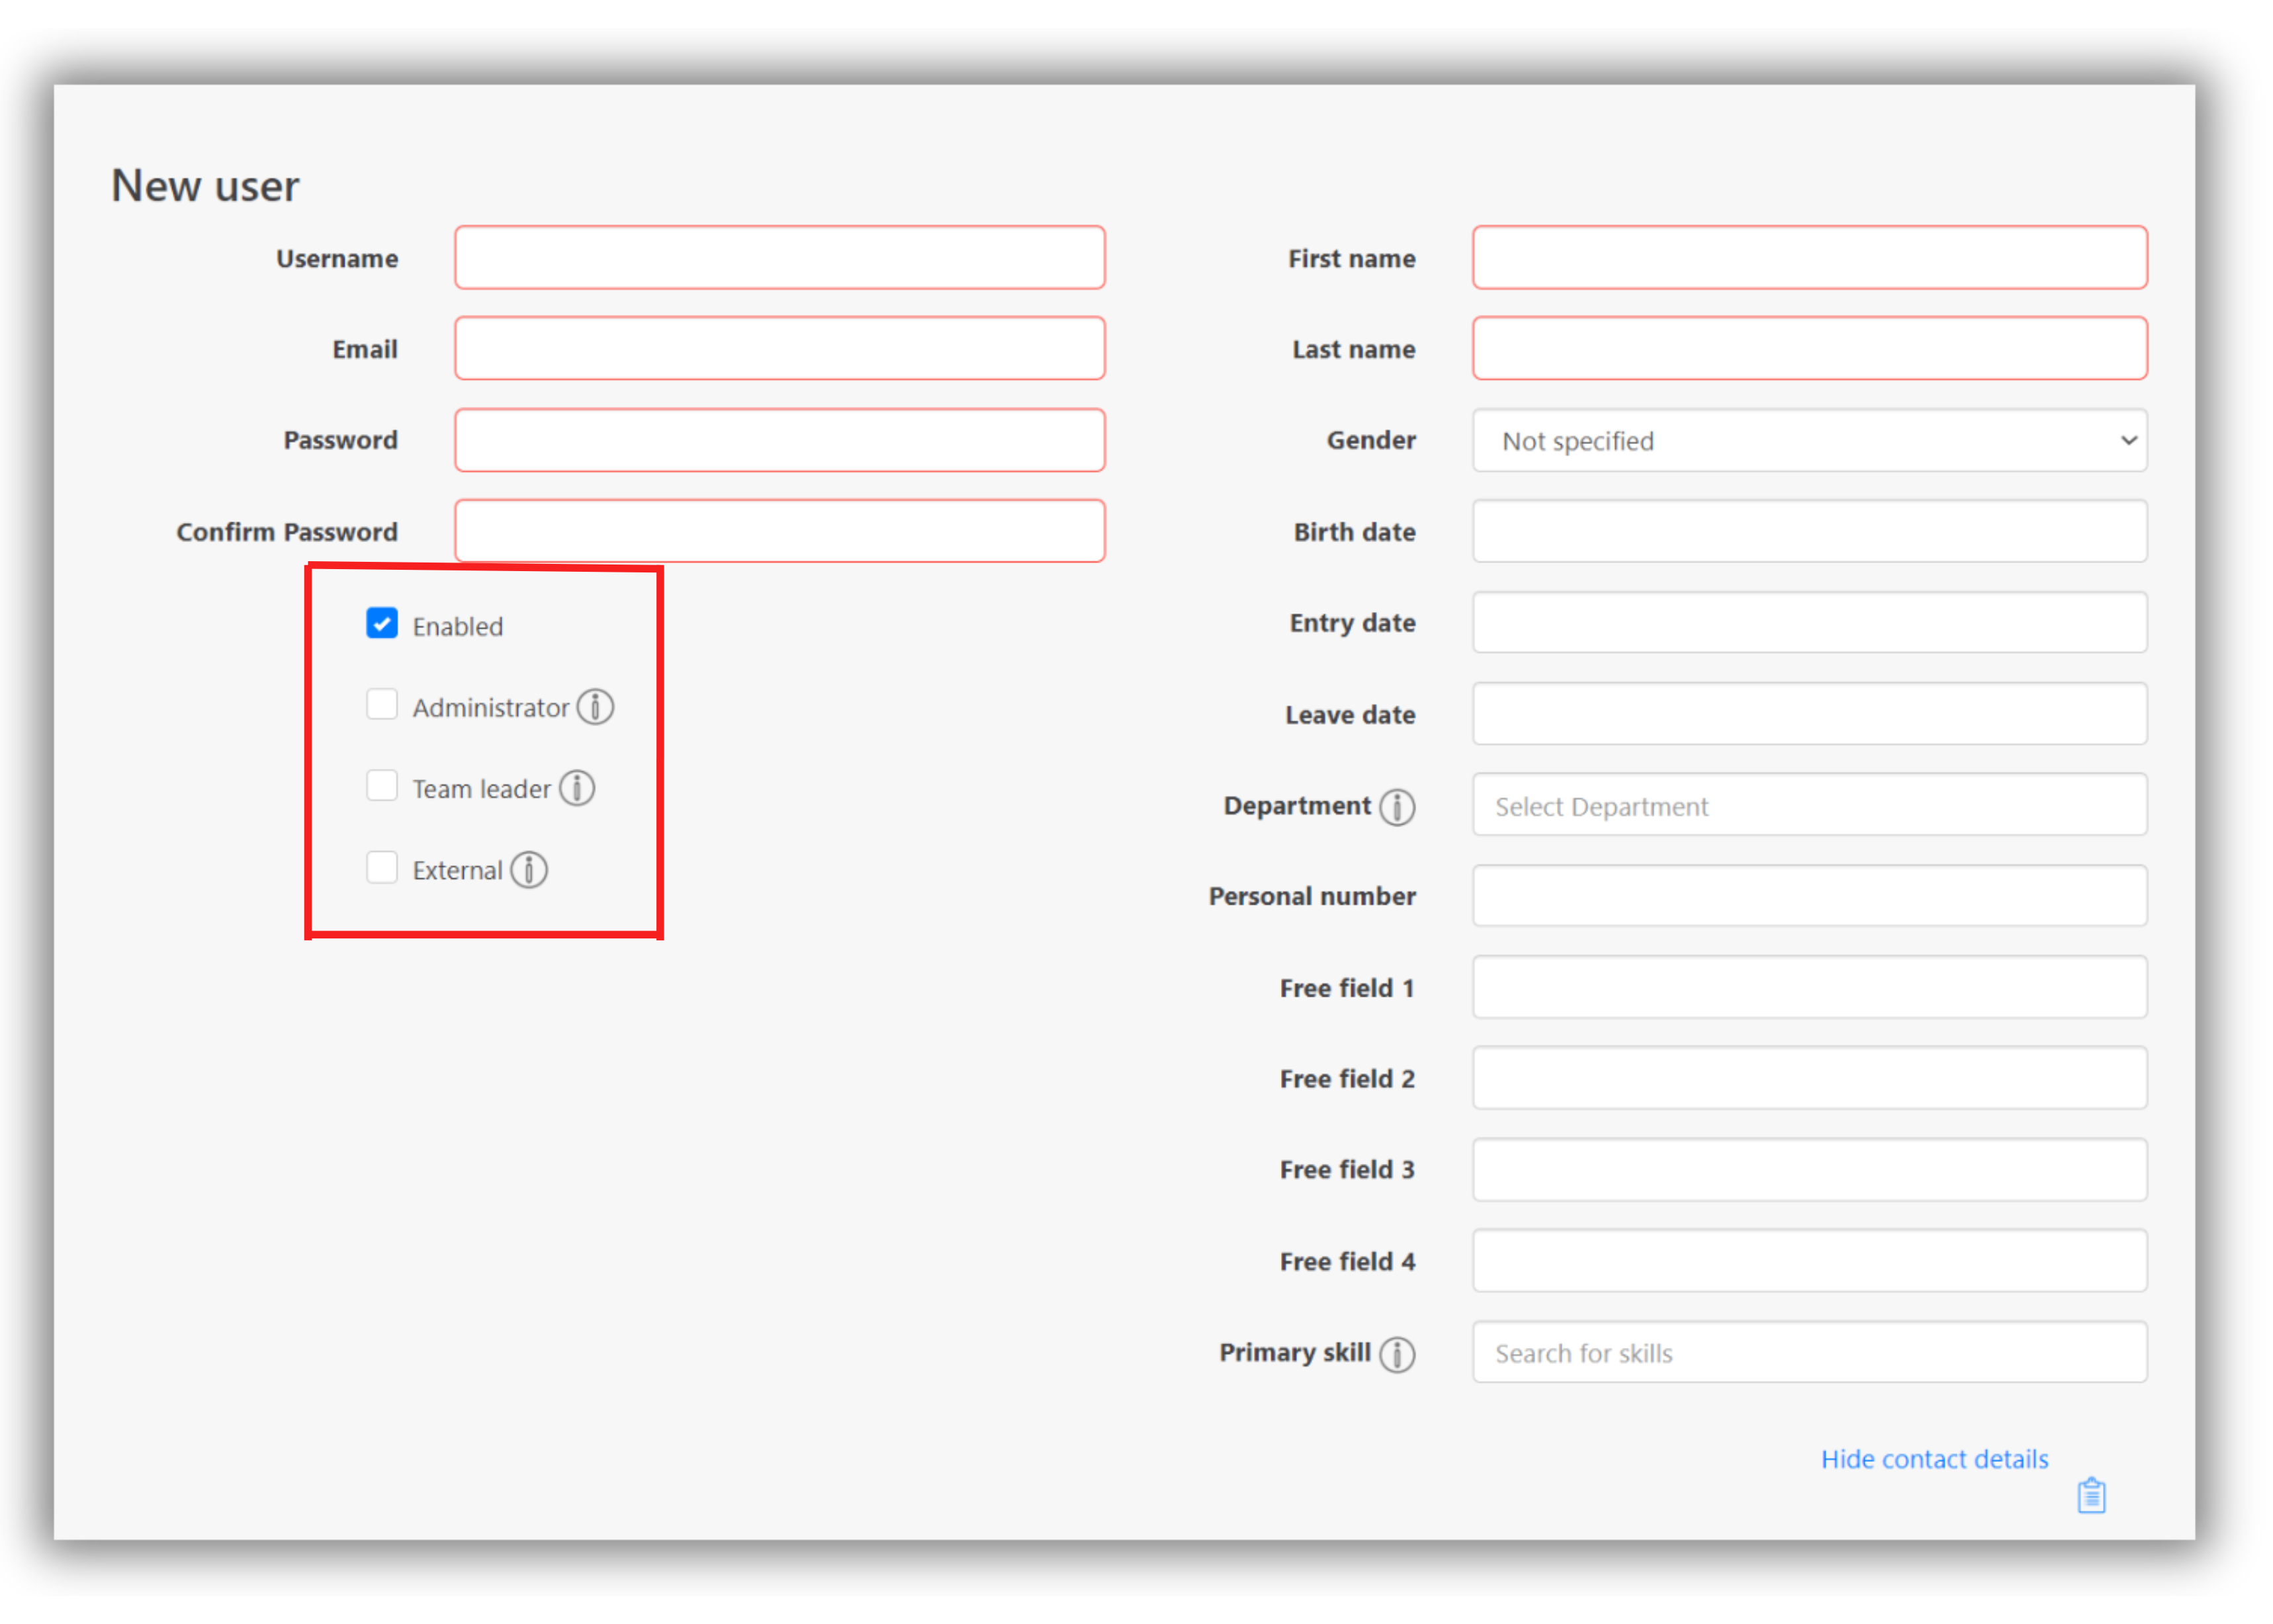
Task: Click the Search for skills field
Action: point(1809,1353)
